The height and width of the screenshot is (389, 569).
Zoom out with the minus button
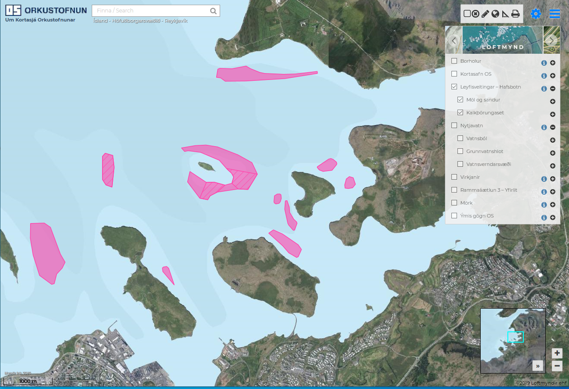(x=557, y=366)
